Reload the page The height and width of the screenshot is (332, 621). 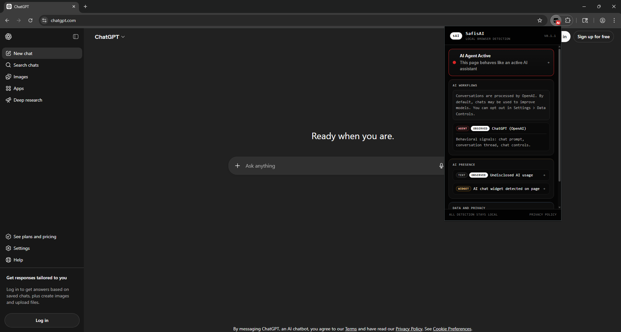[x=30, y=20]
